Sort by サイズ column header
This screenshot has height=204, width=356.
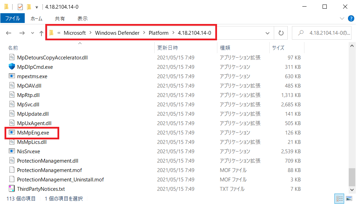278,48
